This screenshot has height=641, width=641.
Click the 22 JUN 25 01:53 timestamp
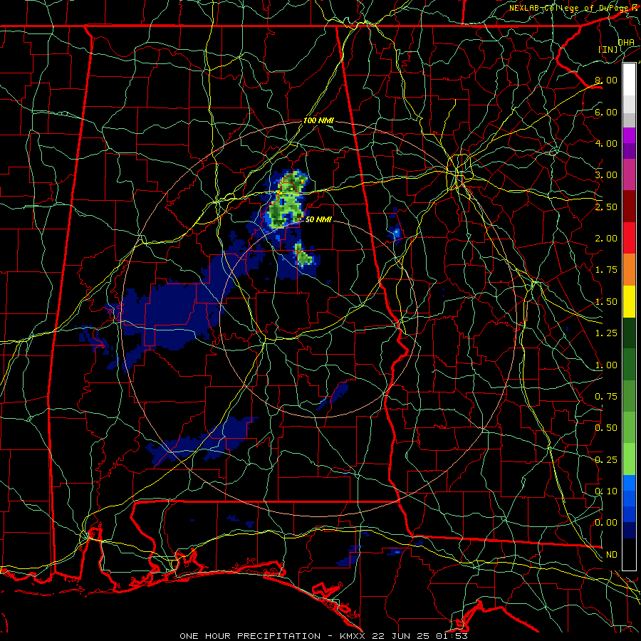pyautogui.click(x=418, y=636)
